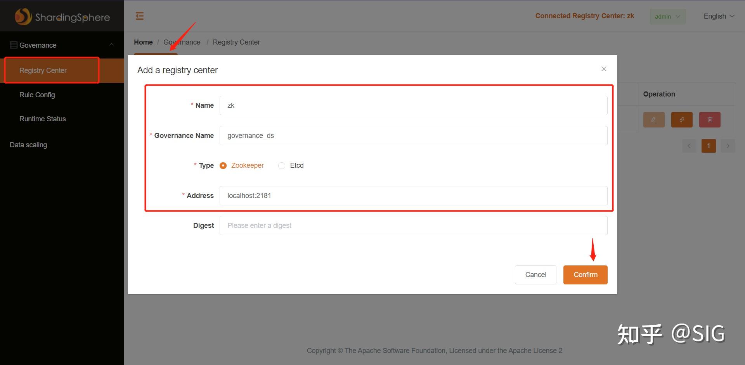This screenshot has height=365, width=745.
Task: Go to next page arrow
Action: (x=728, y=146)
